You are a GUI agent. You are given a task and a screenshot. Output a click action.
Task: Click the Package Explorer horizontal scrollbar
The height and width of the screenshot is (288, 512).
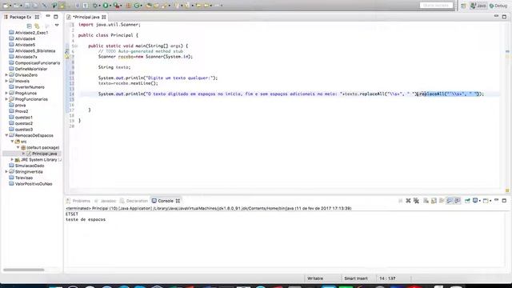click(x=23, y=270)
